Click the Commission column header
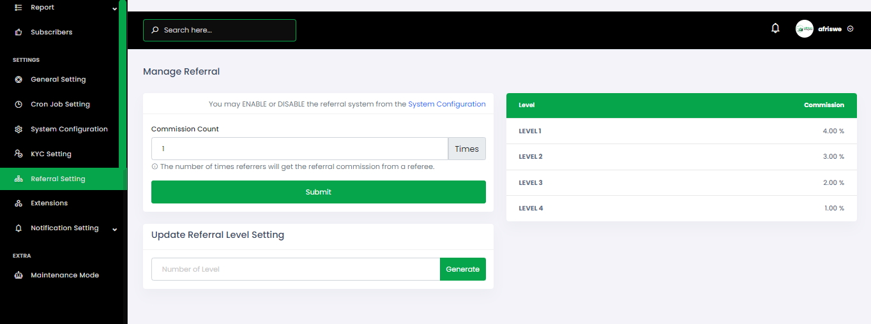Viewport: 871px width, 324px height. (x=824, y=105)
